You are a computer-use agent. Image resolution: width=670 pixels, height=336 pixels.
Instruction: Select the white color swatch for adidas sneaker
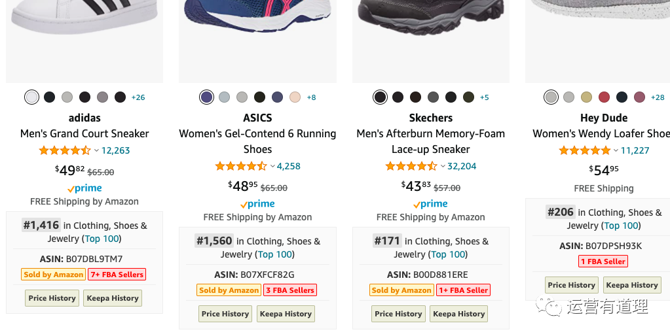31,97
